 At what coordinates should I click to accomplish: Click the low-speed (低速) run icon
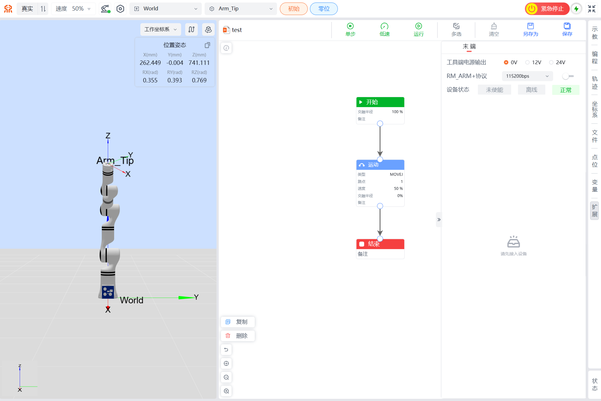pyautogui.click(x=384, y=26)
